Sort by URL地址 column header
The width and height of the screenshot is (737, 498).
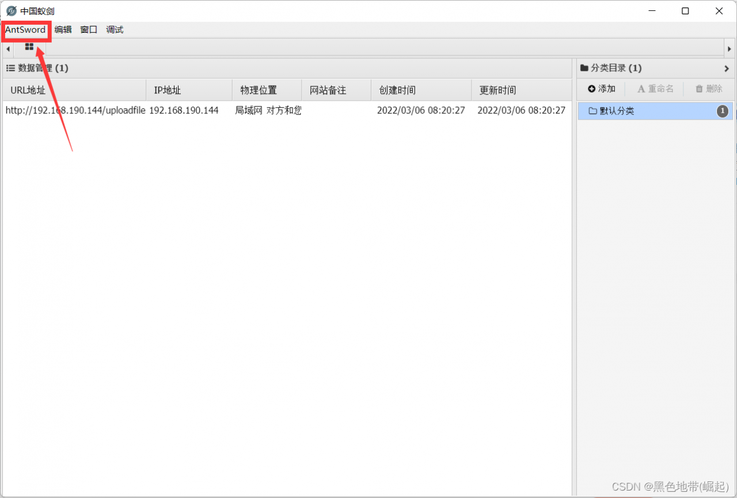pos(74,90)
